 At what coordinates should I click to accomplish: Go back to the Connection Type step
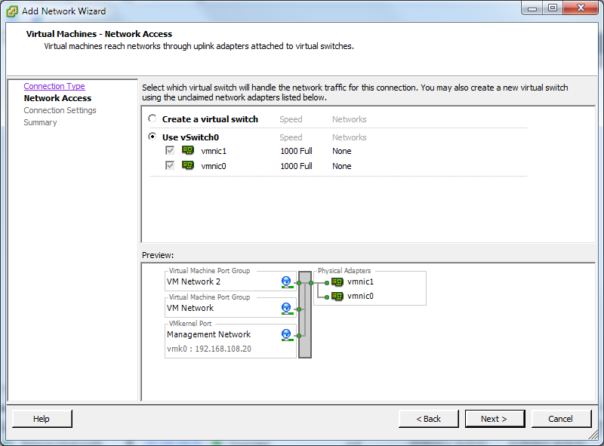(54, 86)
